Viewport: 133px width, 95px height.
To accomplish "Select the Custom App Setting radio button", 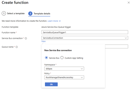I will pyautogui.click(x=62, y=58).
